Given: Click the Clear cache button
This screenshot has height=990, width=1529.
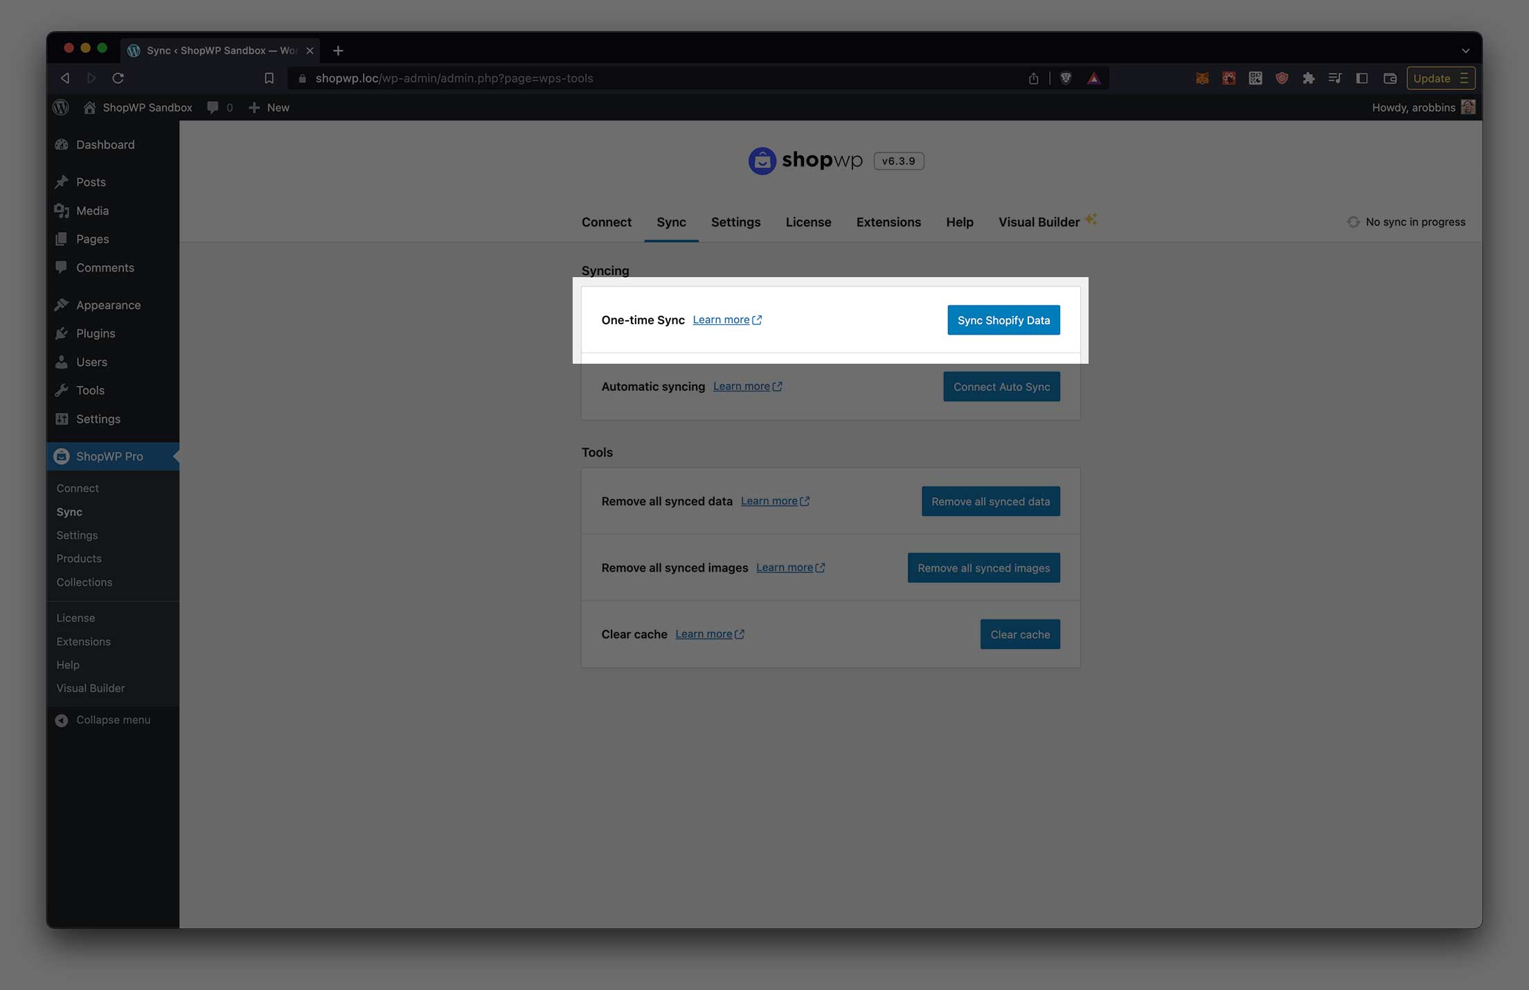Looking at the screenshot, I should coord(1020,635).
